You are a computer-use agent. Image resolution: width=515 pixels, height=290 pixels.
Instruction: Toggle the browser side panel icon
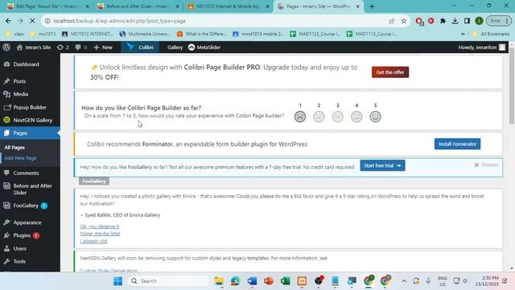tap(467, 21)
